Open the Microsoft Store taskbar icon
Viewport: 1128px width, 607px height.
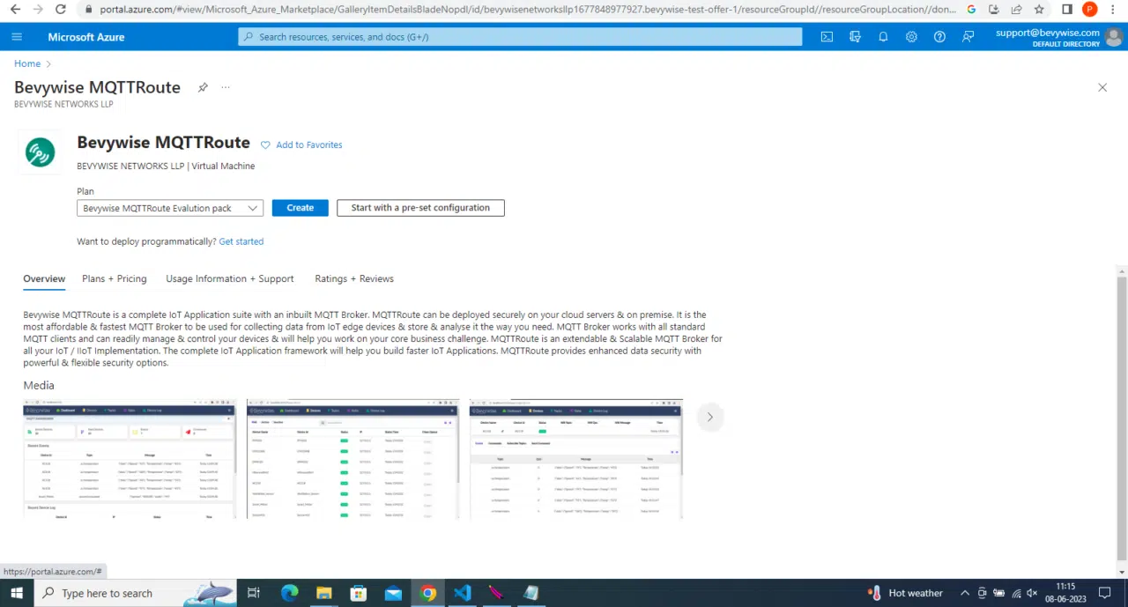click(x=358, y=593)
